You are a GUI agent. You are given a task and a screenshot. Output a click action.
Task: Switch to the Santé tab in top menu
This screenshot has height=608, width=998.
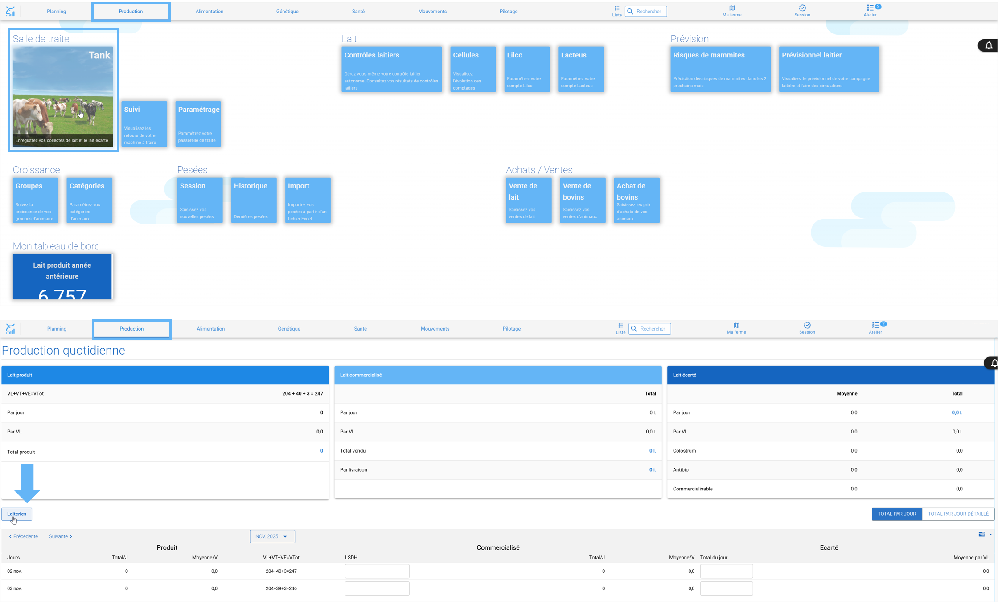tap(358, 12)
